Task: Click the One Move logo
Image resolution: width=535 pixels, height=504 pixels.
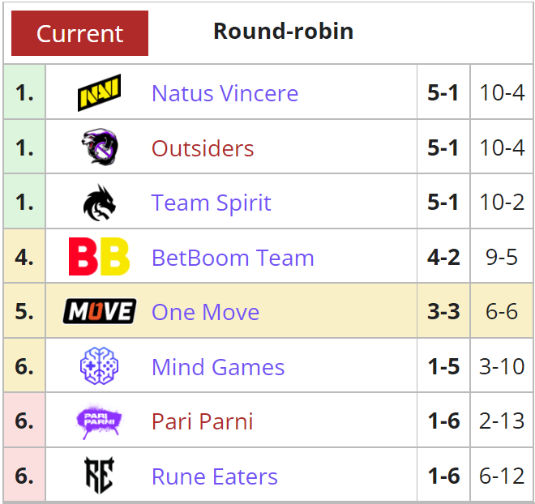Action: click(x=100, y=311)
